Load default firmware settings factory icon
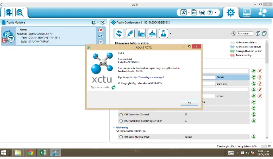 click(141, 33)
